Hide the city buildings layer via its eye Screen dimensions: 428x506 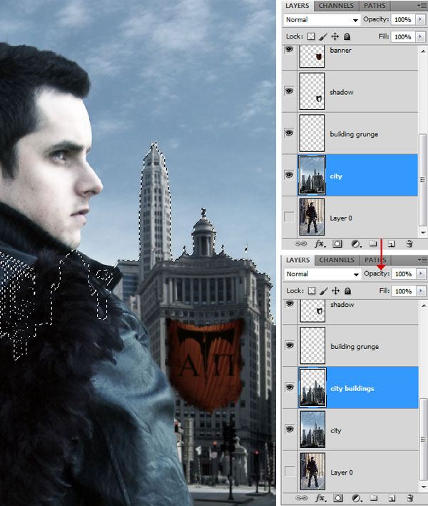[290, 387]
